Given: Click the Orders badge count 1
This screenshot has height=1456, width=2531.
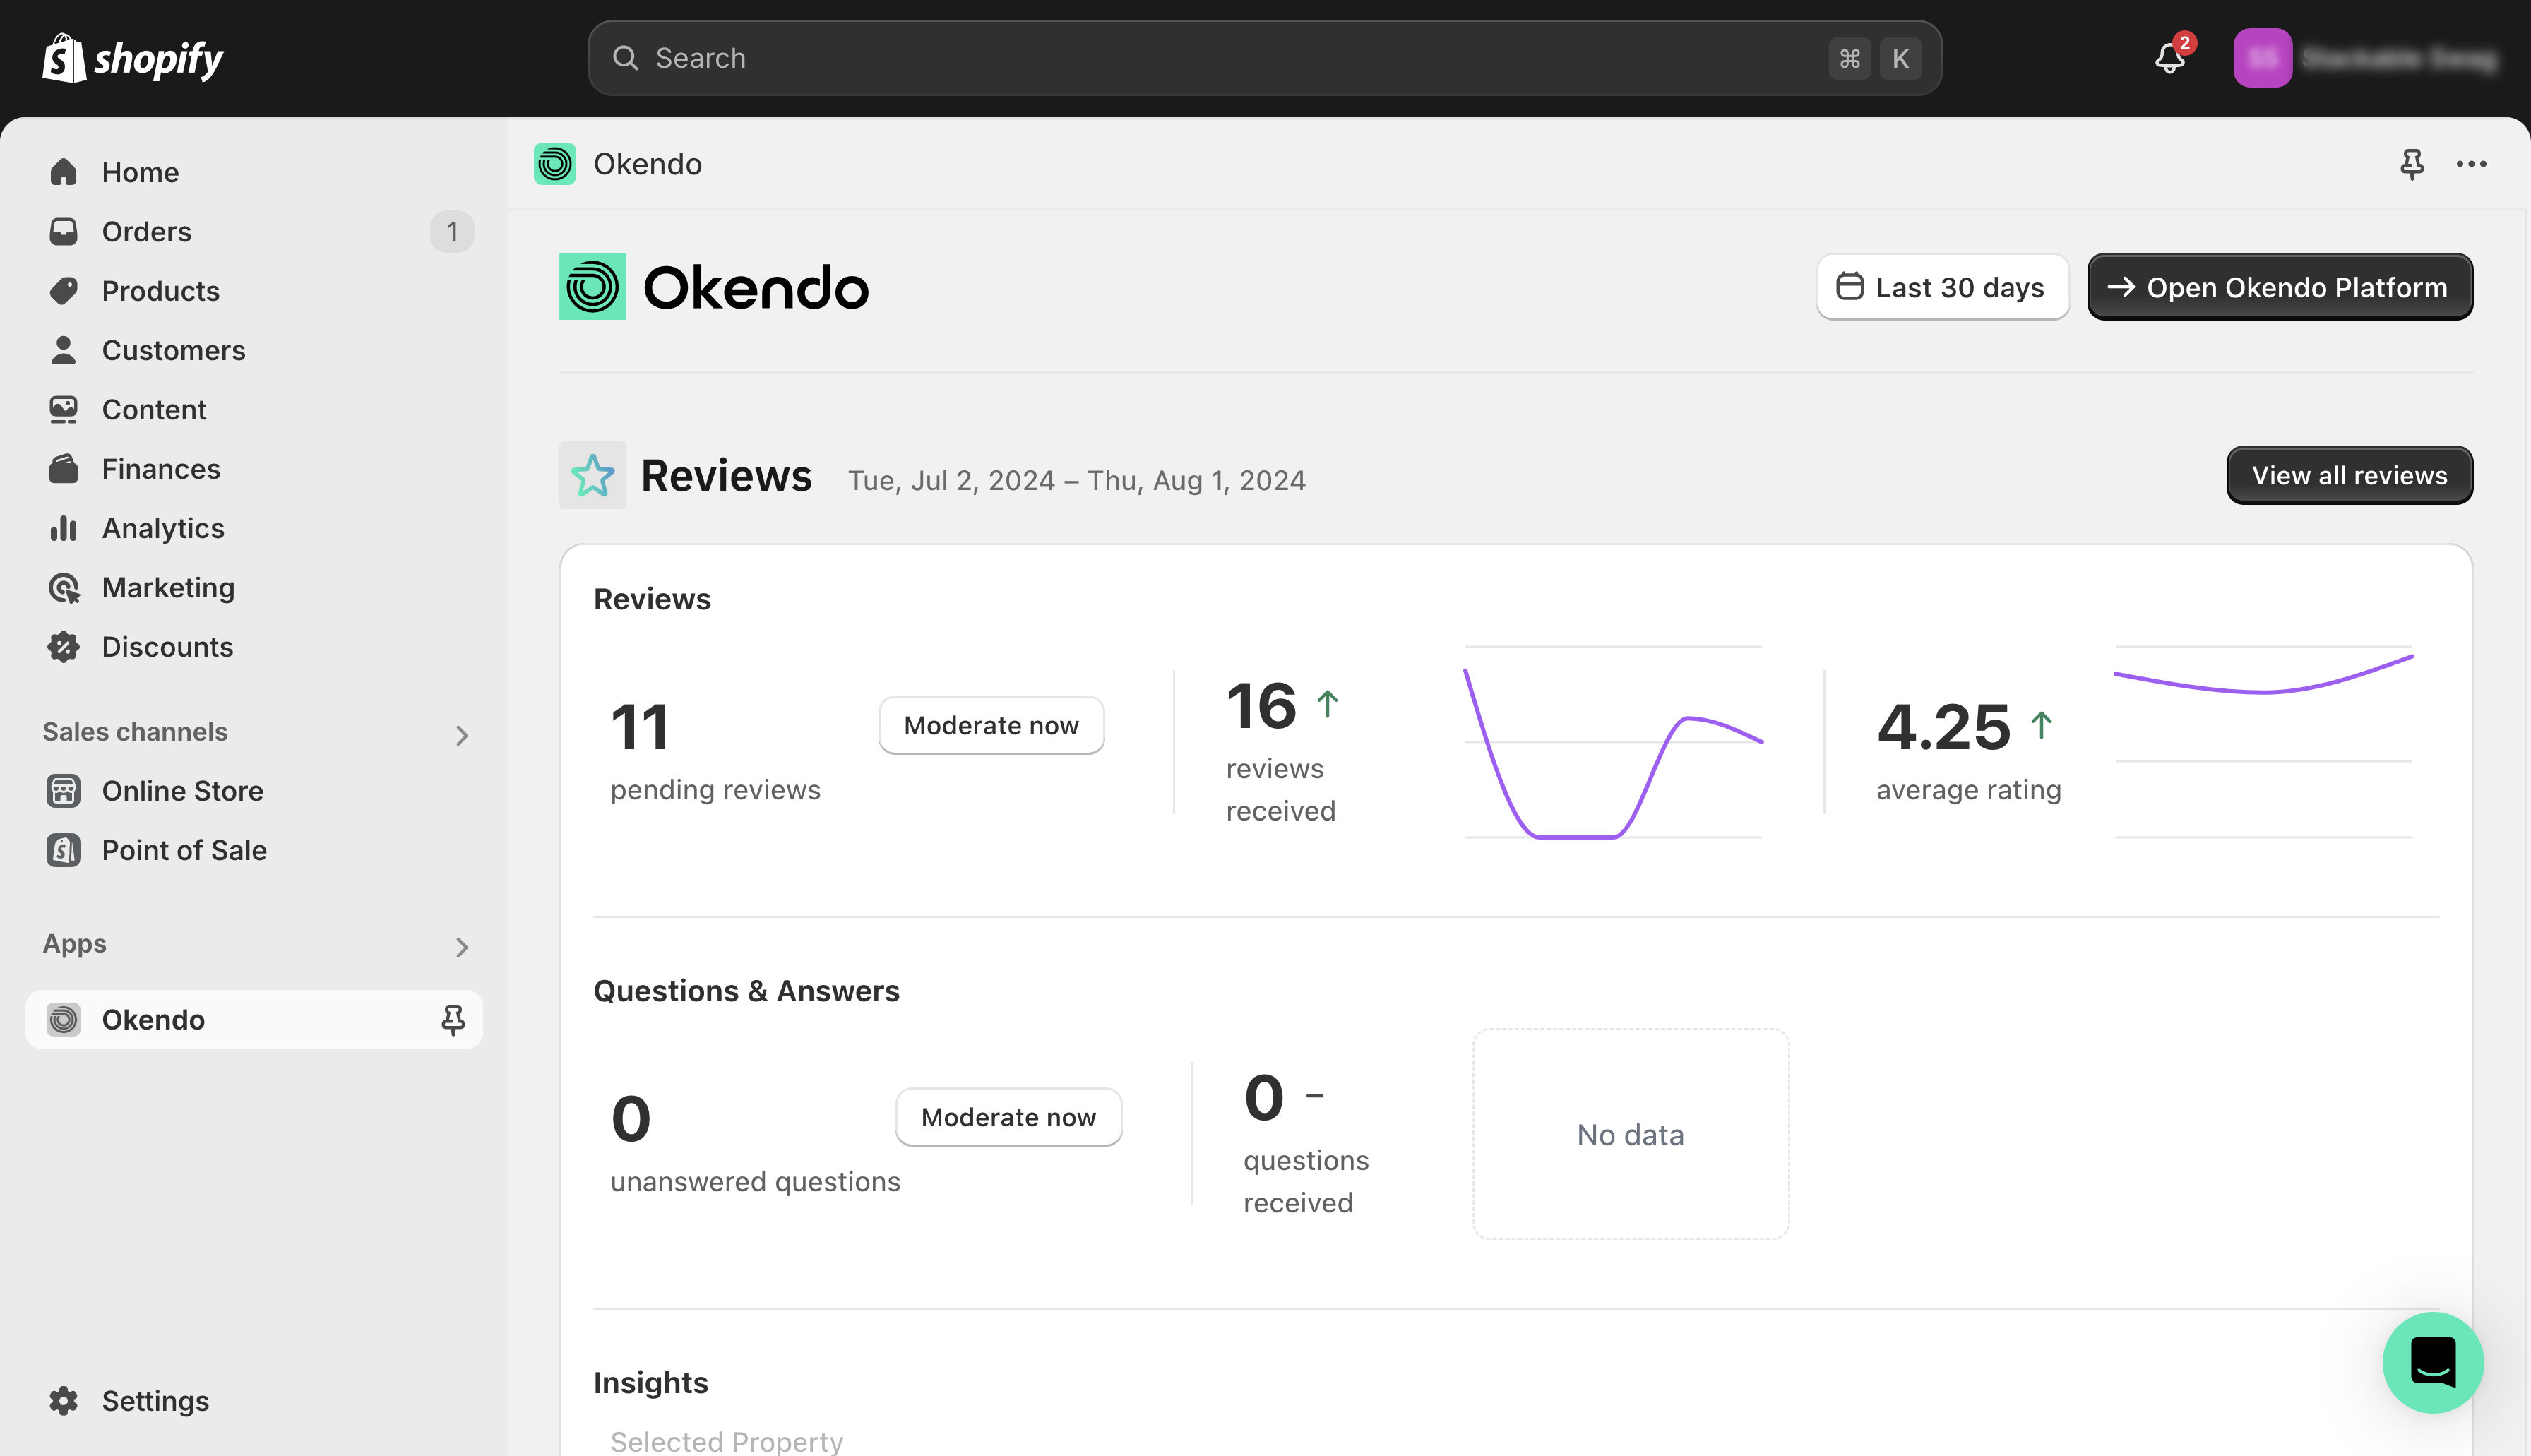Looking at the screenshot, I should click(452, 231).
